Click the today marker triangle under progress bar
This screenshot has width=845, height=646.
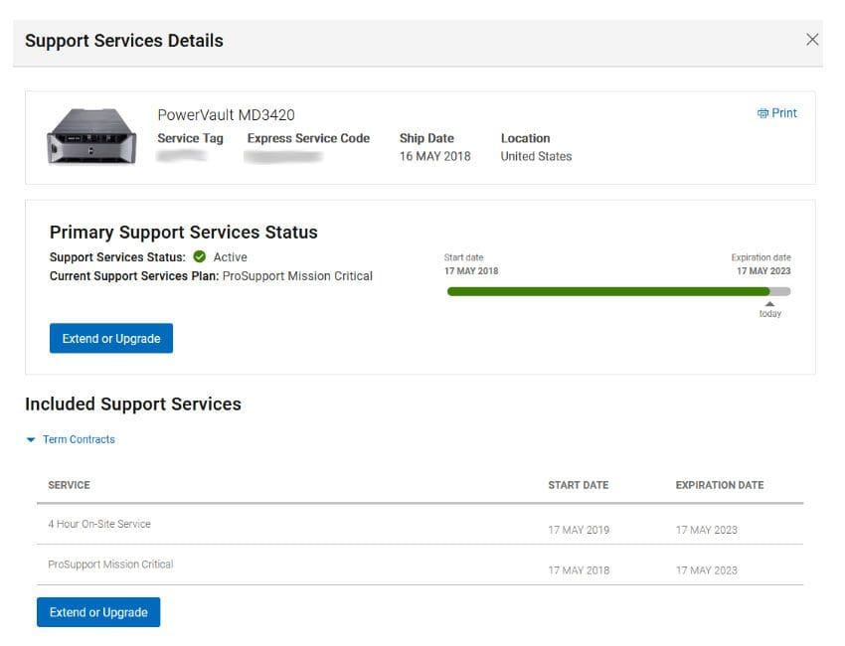click(769, 304)
